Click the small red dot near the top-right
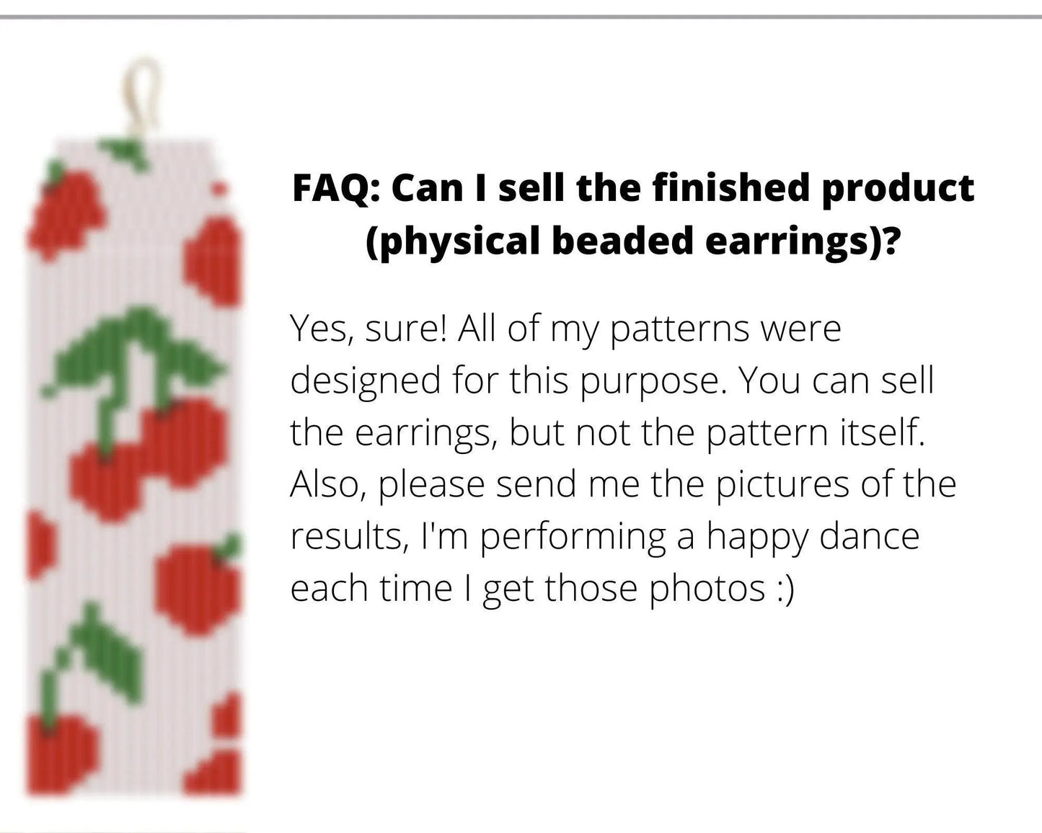The width and height of the screenshot is (1042, 833). (219, 190)
